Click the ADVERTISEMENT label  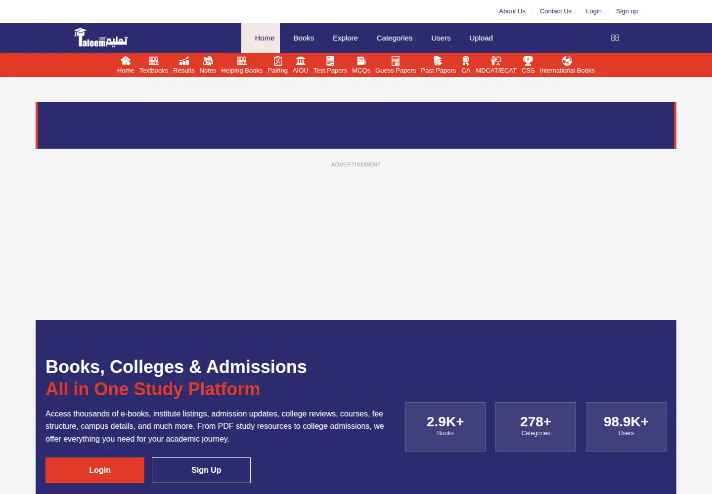356,165
